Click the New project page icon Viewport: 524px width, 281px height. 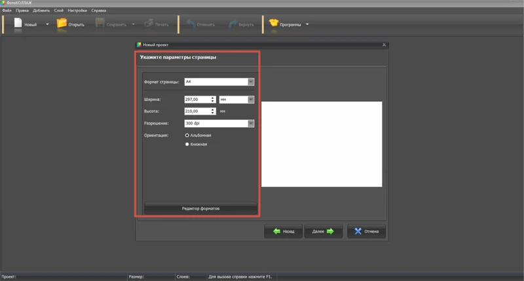pos(18,23)
